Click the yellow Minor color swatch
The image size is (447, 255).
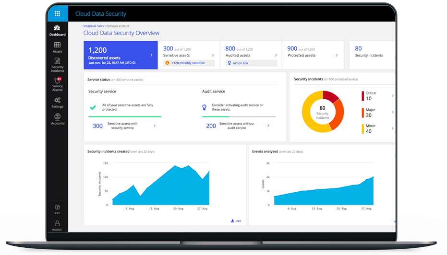[x=362, y=129]
